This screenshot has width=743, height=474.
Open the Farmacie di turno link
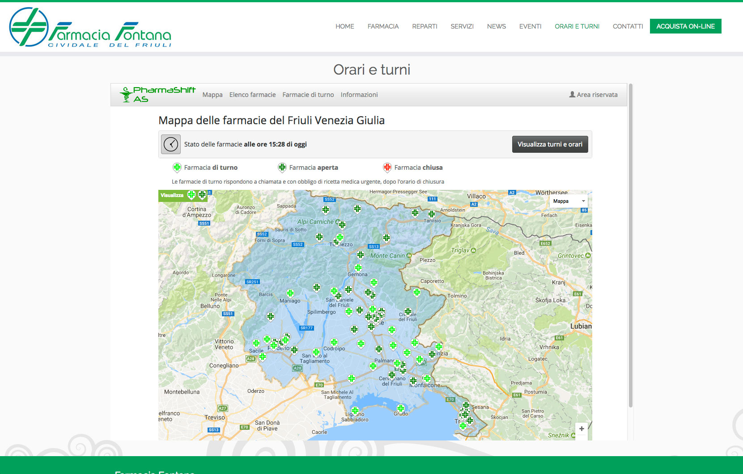(x=308, y=95)
